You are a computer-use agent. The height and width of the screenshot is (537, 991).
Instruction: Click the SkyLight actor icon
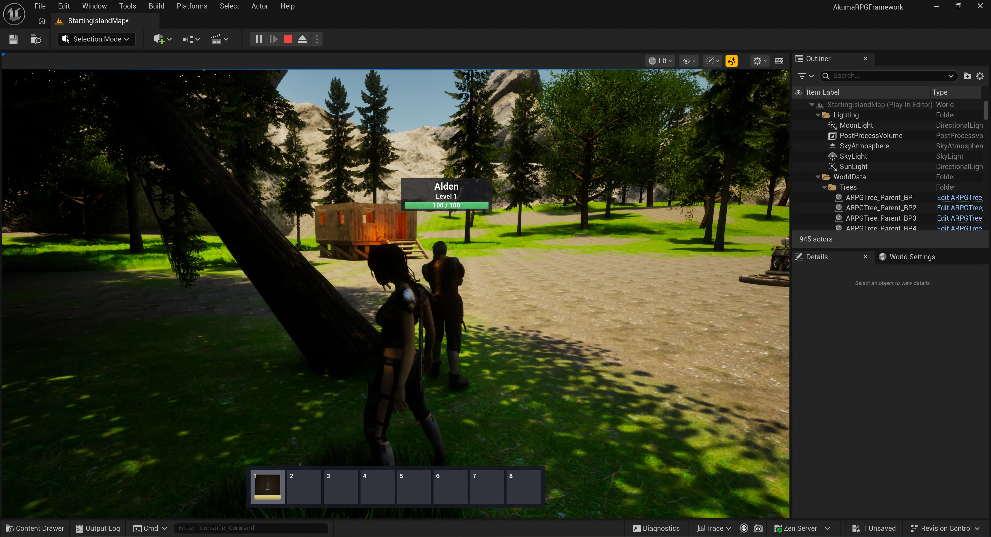[832, 156]
